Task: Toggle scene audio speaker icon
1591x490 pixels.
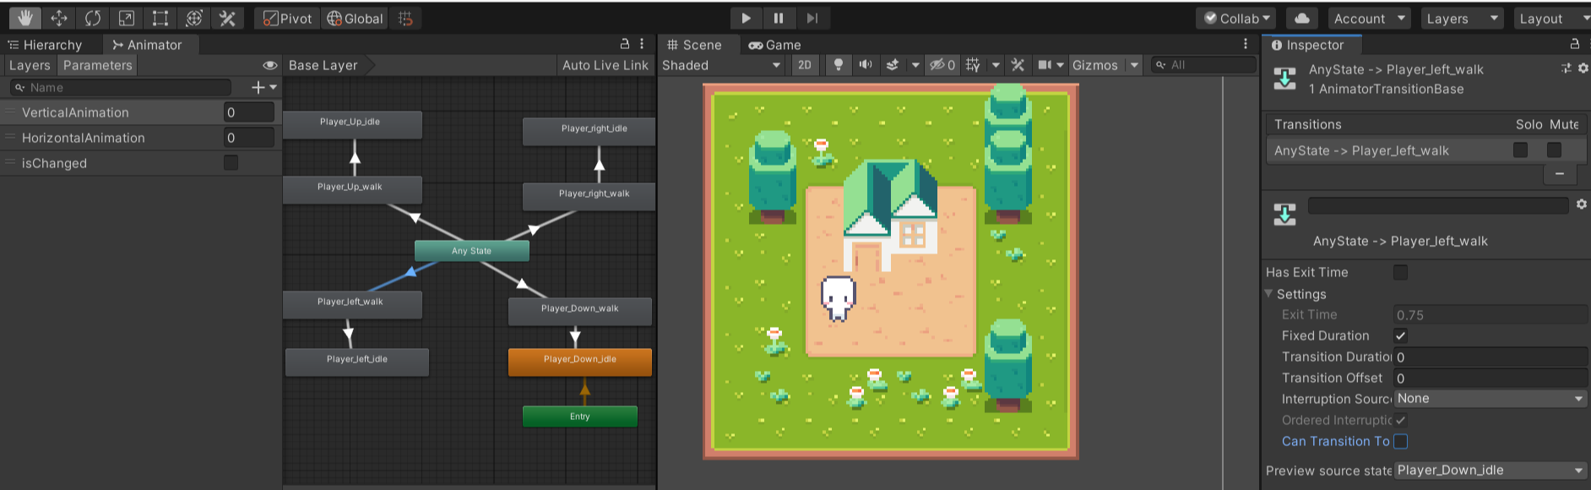Action: tap(866, 65)
